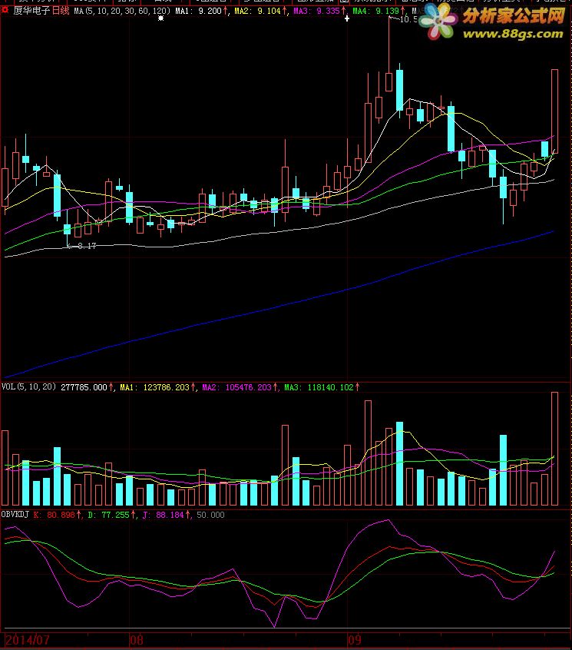Select the stock name 厦华电子
This screenshot has height=650, width=572.
[31, 11]
